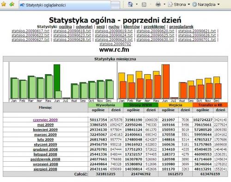Open the przekliknięć statistics link

[x=154, y=27]
